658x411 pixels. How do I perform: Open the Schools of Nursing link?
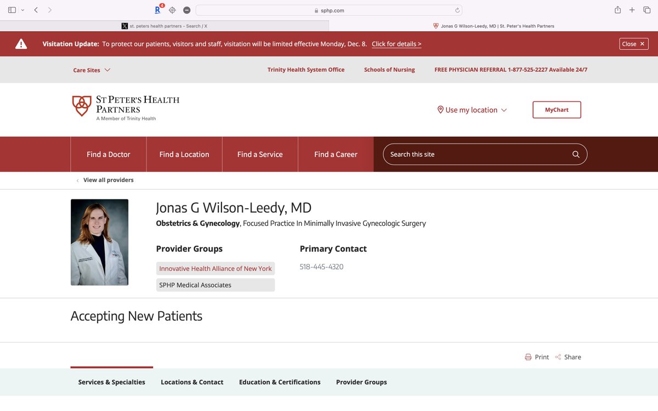point(389,70)
